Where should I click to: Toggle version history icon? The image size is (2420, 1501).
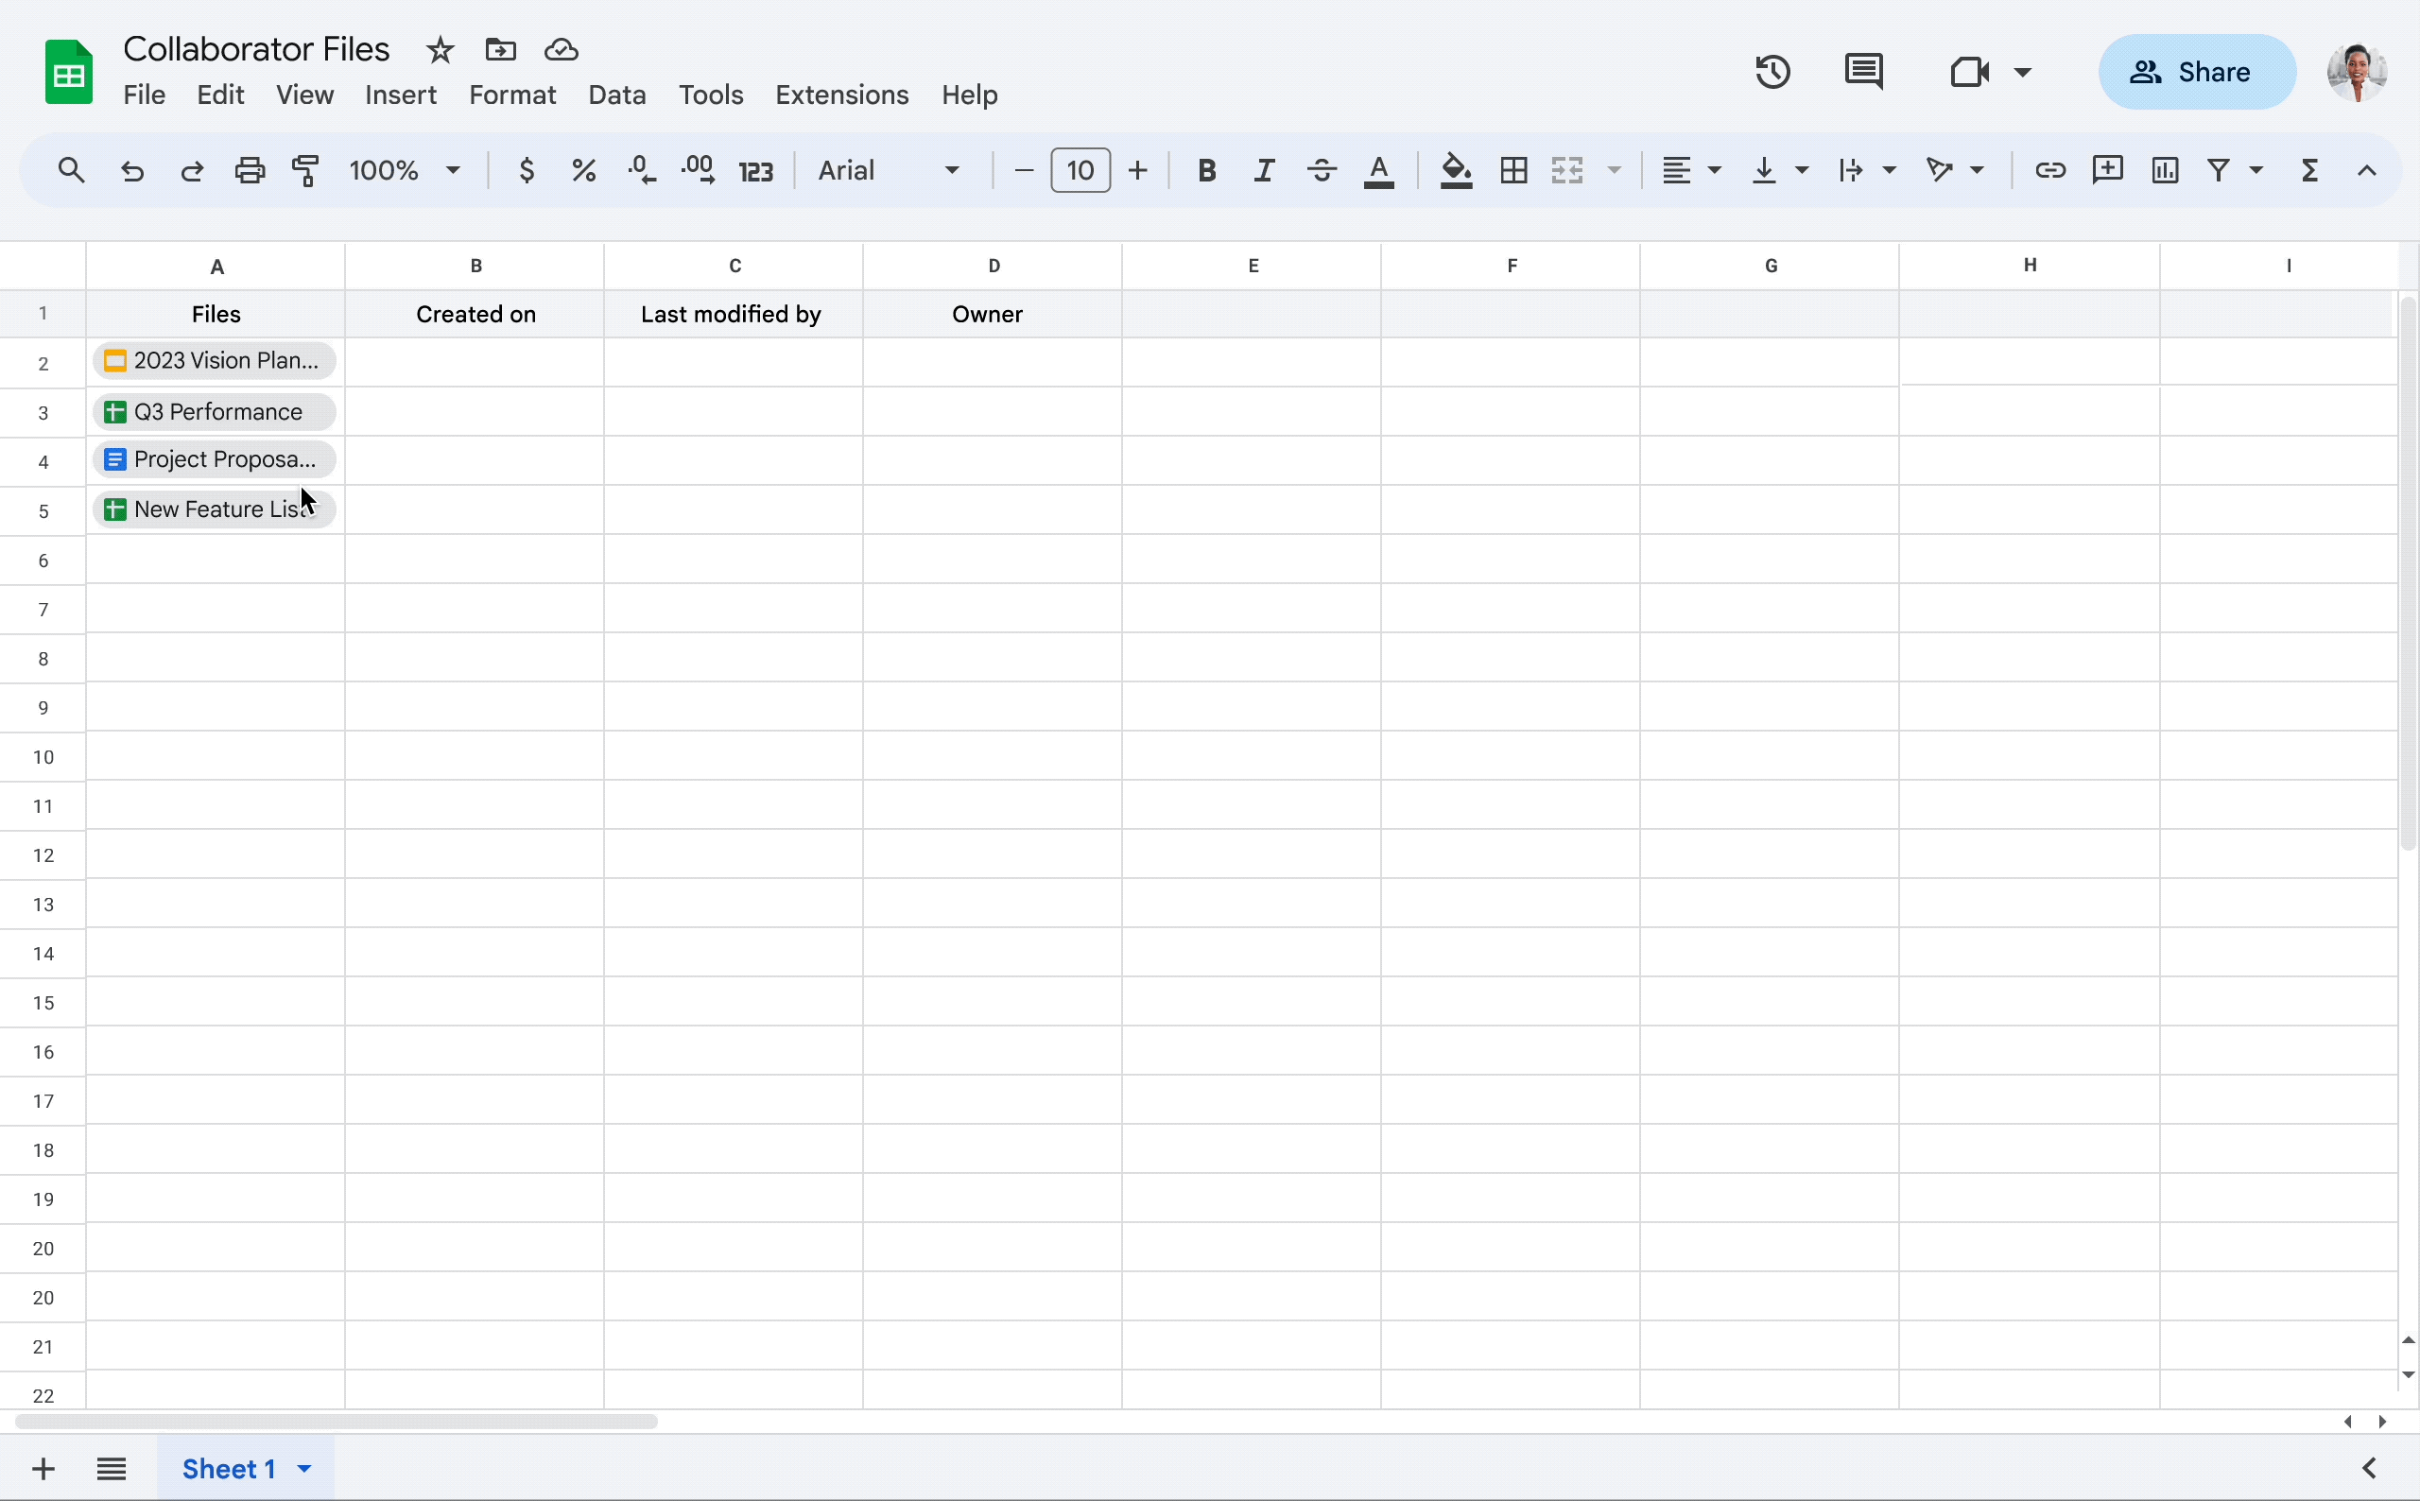pyautogui.click(x=1772, y=73)
